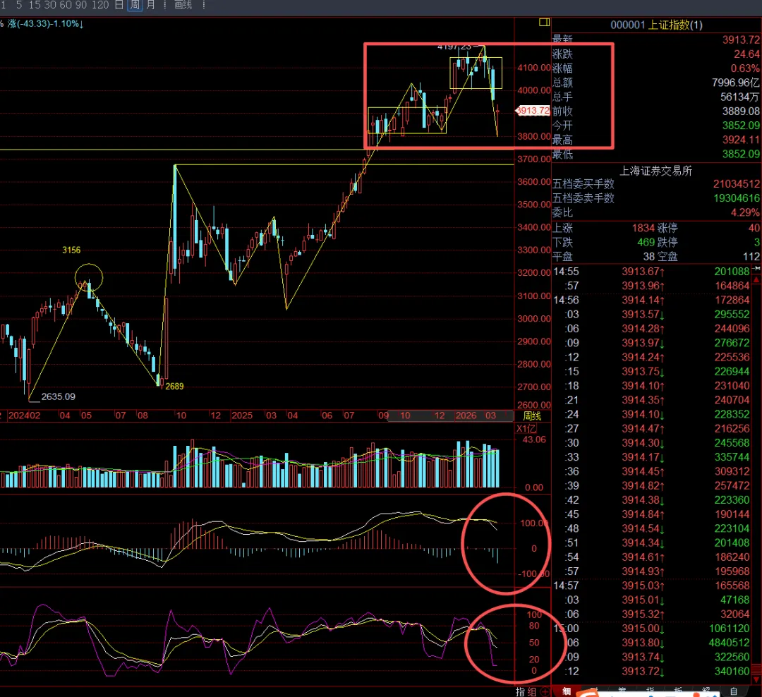
Task: Click the 000001 上证指数 title
Action: [656, 25]
